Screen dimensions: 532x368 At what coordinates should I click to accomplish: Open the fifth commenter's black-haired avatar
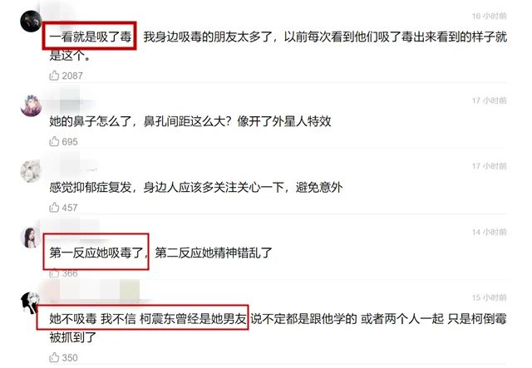31,303
